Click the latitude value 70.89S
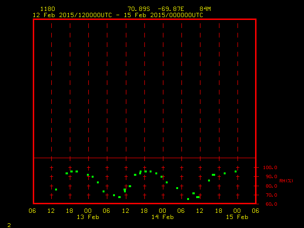Screen dimensions: 304x228 (x=139, y=9)
